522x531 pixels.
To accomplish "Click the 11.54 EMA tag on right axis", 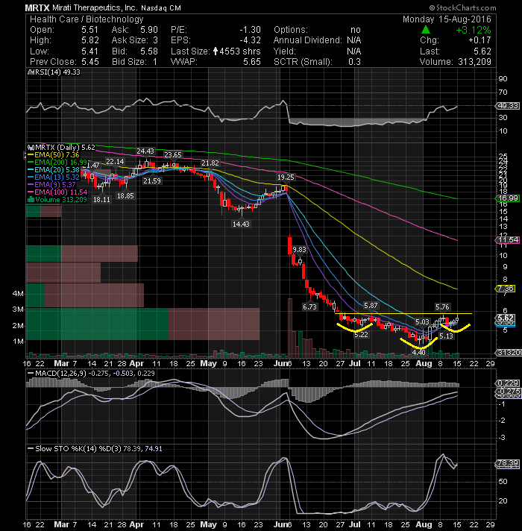I will [x=507, y=240].
